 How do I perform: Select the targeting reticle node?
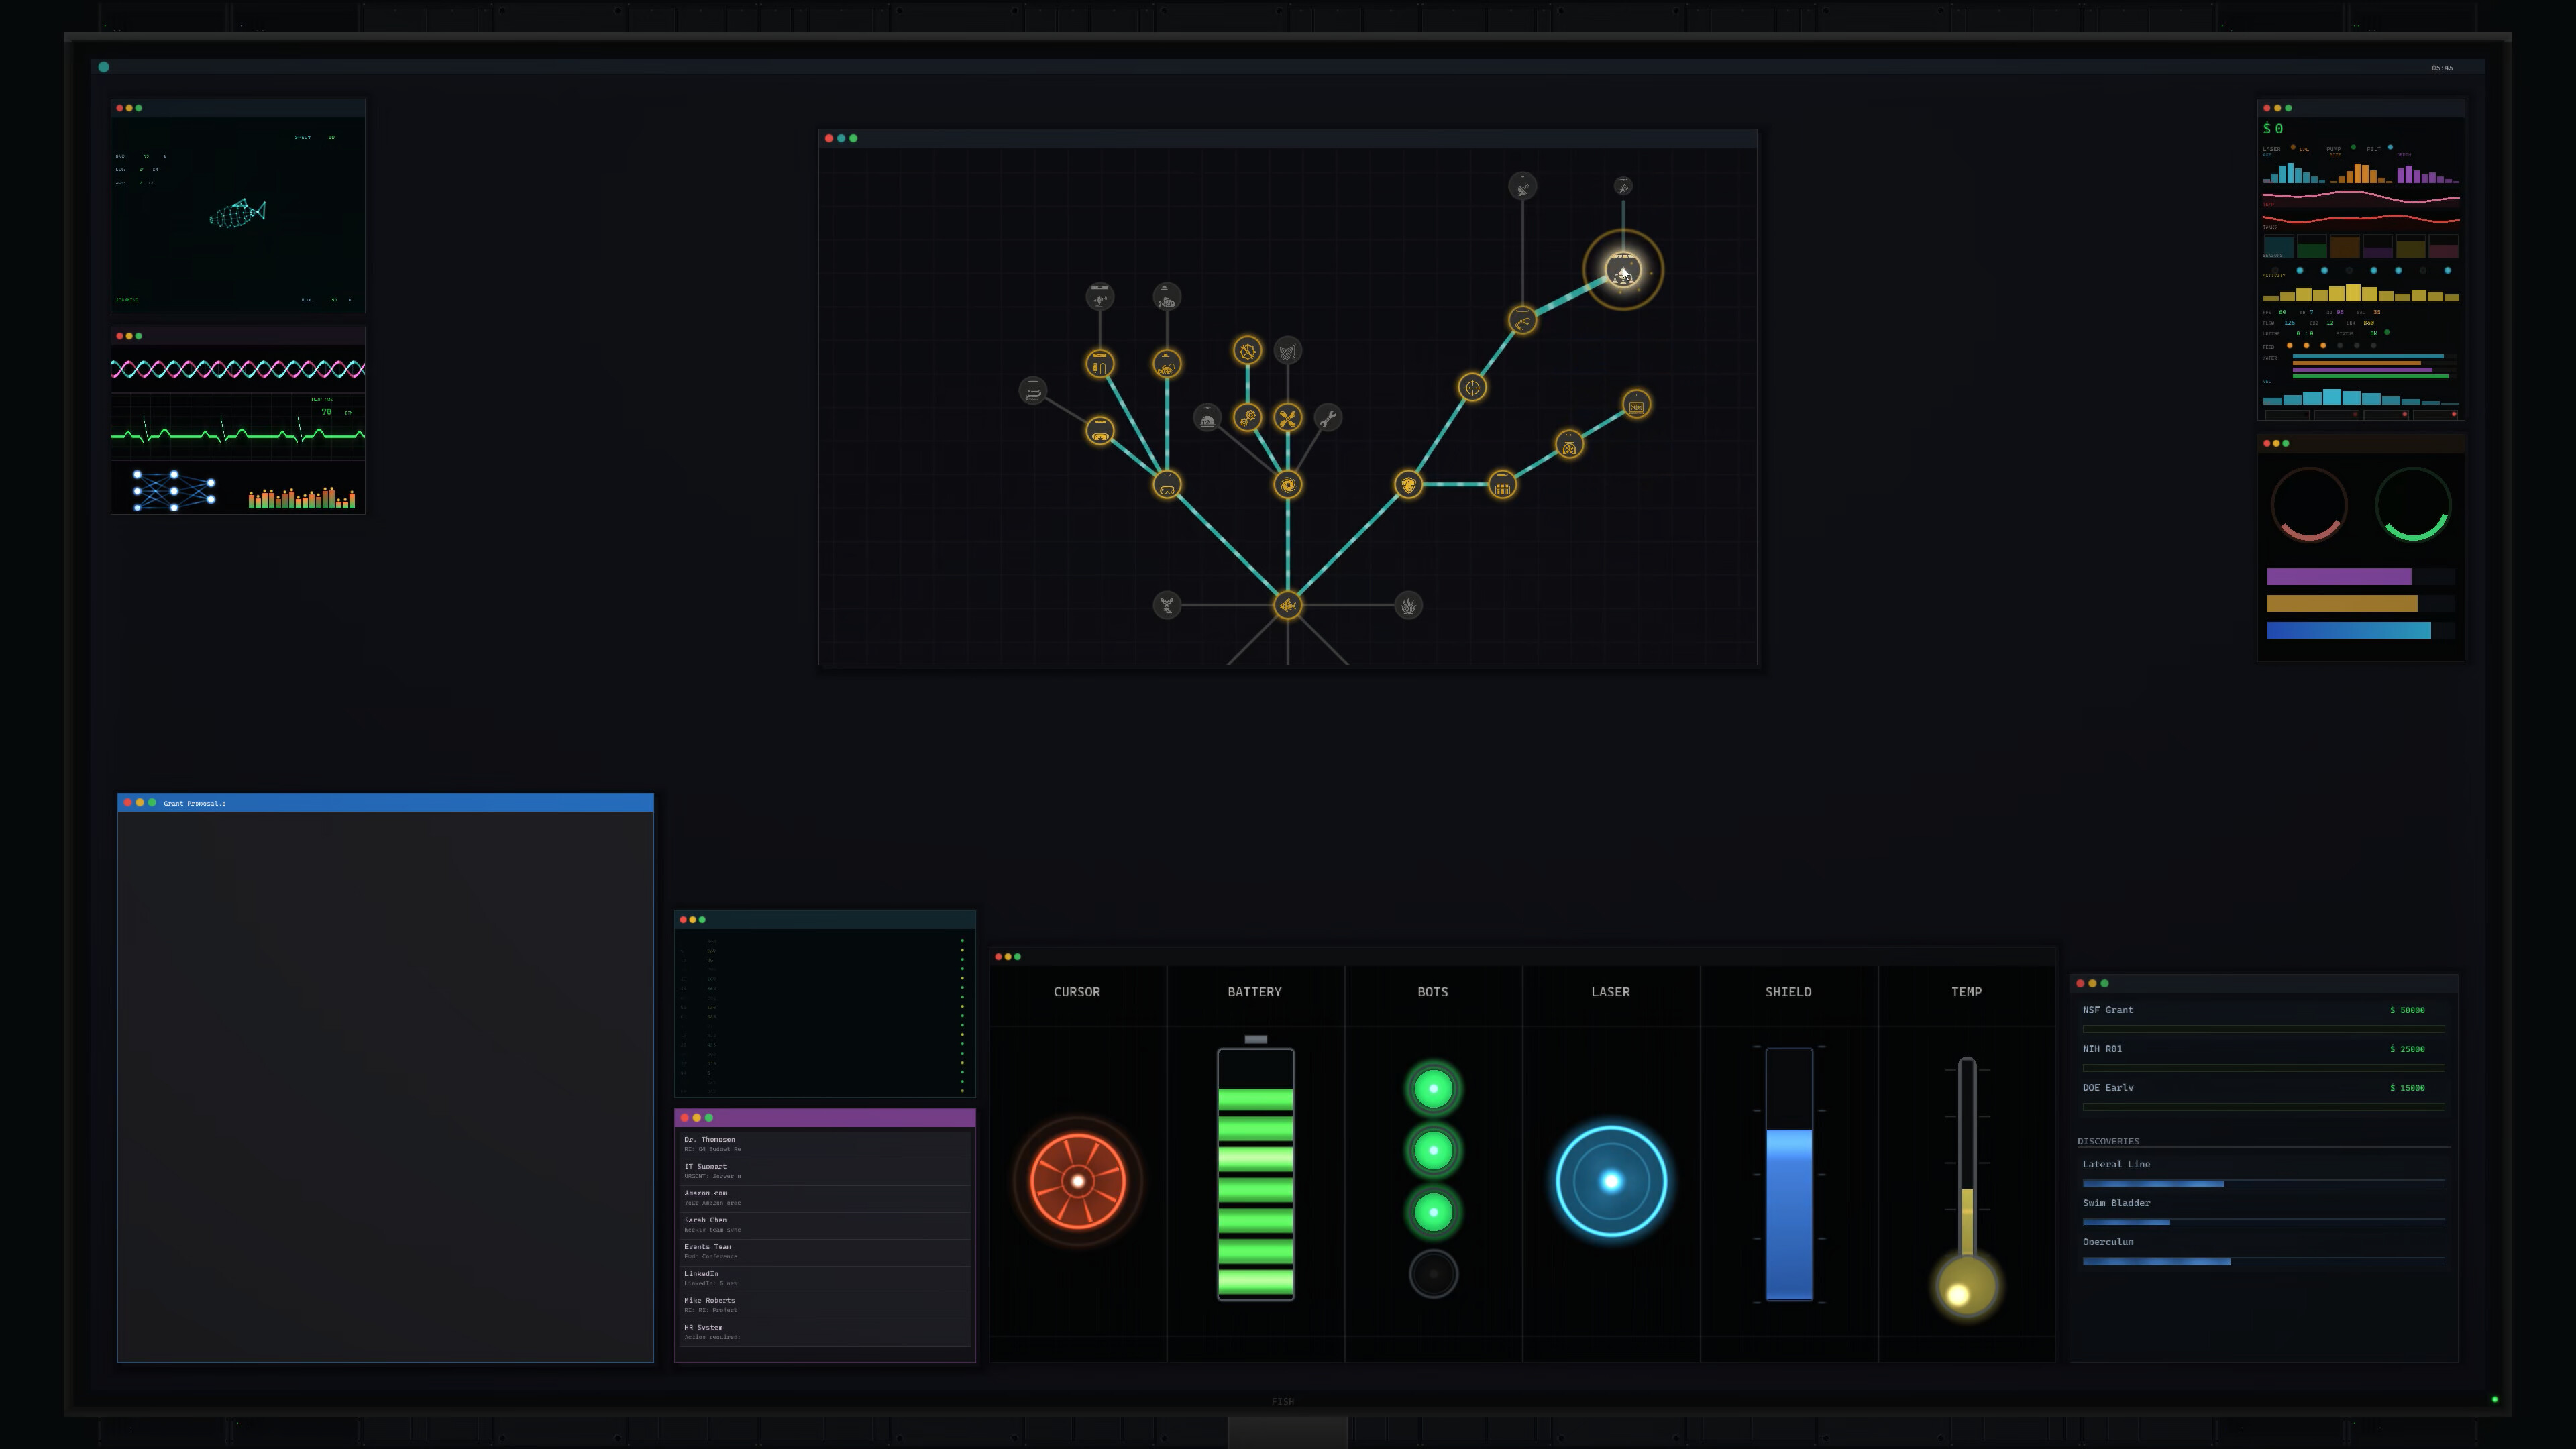(x=1474, y=388)
